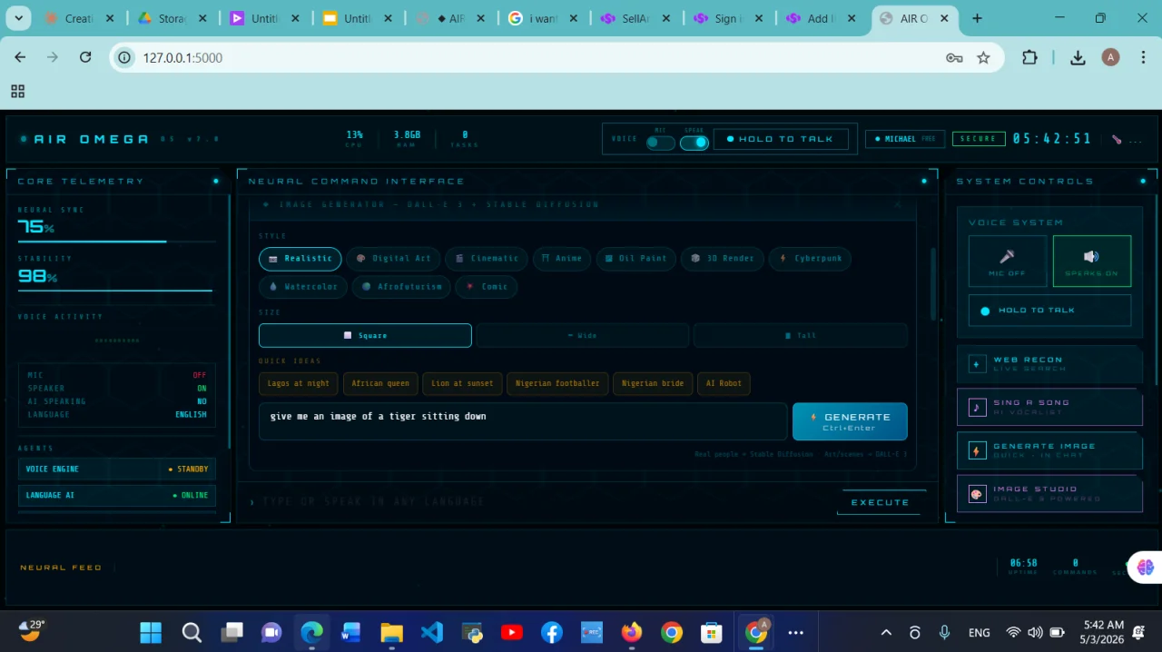Open the WEB RECON live search
Screen dimensions: 1162x652
(x=1049, y=364)
